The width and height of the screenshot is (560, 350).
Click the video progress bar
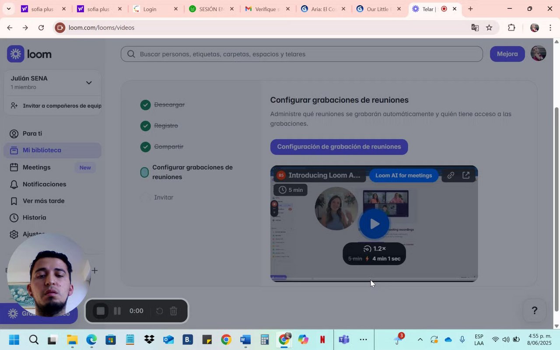click(374, 278)
